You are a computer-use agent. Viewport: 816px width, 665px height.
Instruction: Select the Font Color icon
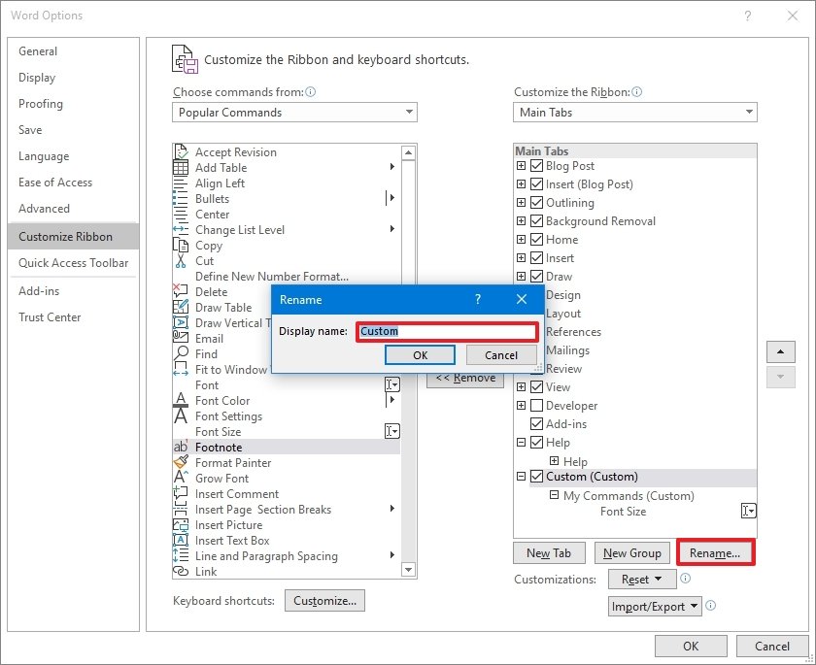click(181, 400)
